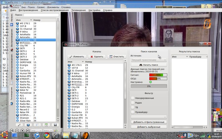The image size is (222, 139).
Task: Click the wrench configure icon below channel list
Action: click(x=20, y=125)
